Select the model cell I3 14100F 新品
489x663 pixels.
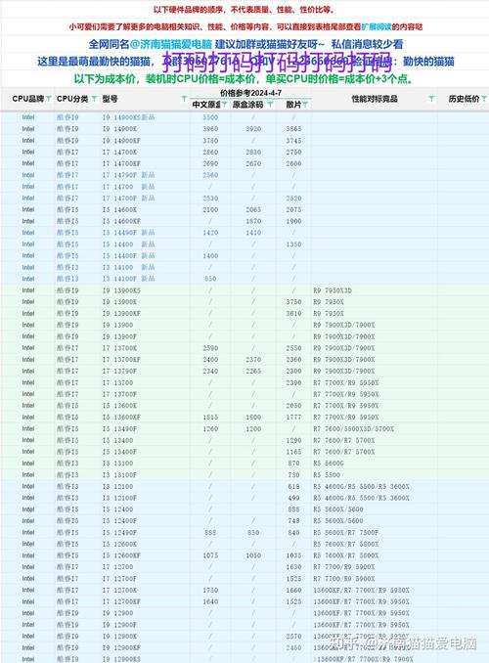click(128, 279)
